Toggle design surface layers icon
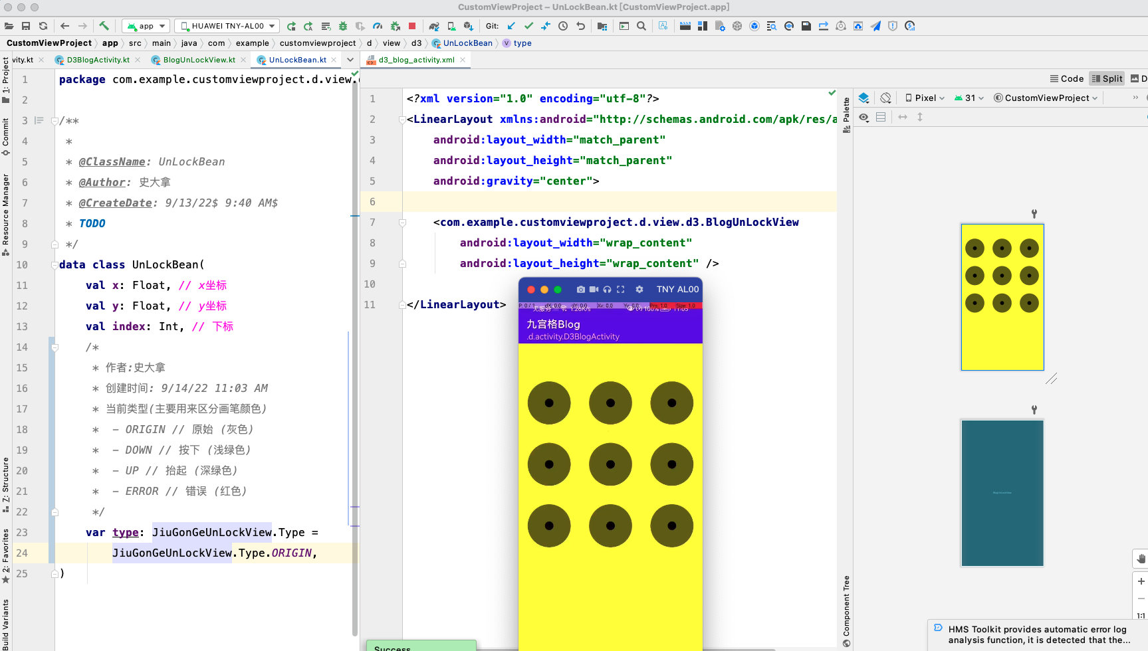Screen dimensions: 1148x651 click(863, 98)
